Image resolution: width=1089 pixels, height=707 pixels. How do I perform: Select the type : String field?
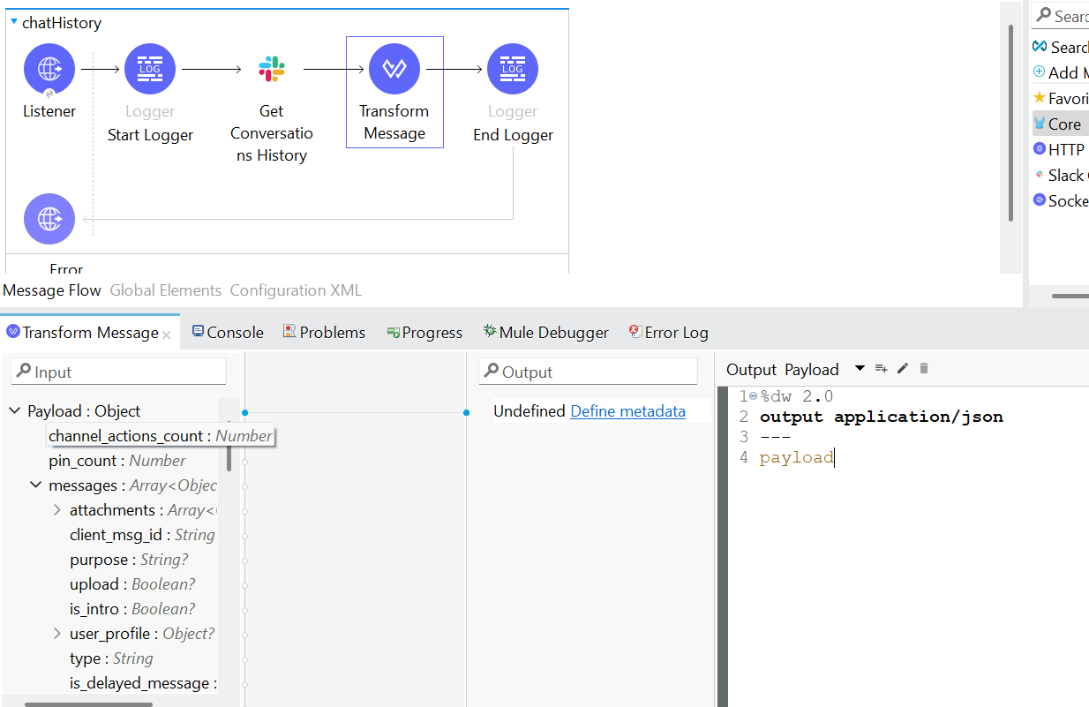pyautogui.click(x=111, y=658)
